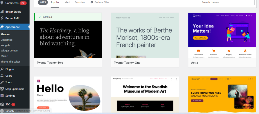The width and height of the screenshot is (259, 114).
Task: Click the Yoast SEO icon
Action: 2,104
